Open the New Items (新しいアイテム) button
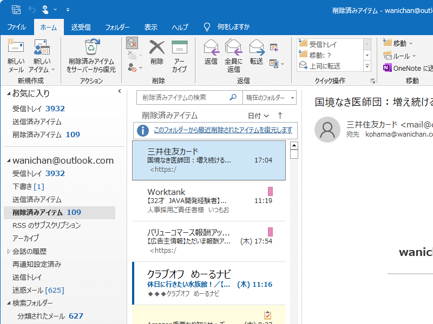The height and width of the screenshot is (324, 433). tap(42, 56)
